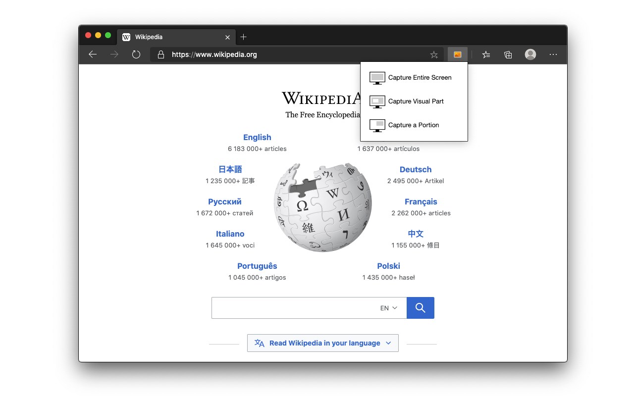The image size is (634, 396).
Task: Click the "2 495 000+ Artikel" text
Action: pyautogui.click(x=416, y=181)
